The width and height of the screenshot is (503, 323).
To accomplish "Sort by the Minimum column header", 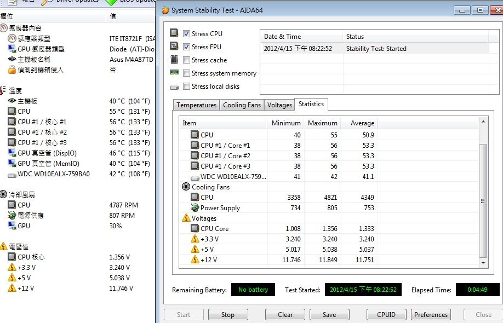I will tap(285, 123).
